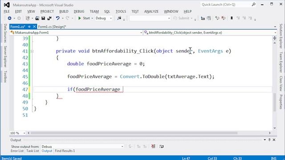Switch to the Error List tab

point(17,151)
